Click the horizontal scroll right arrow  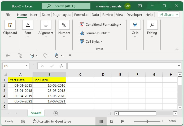175,113
